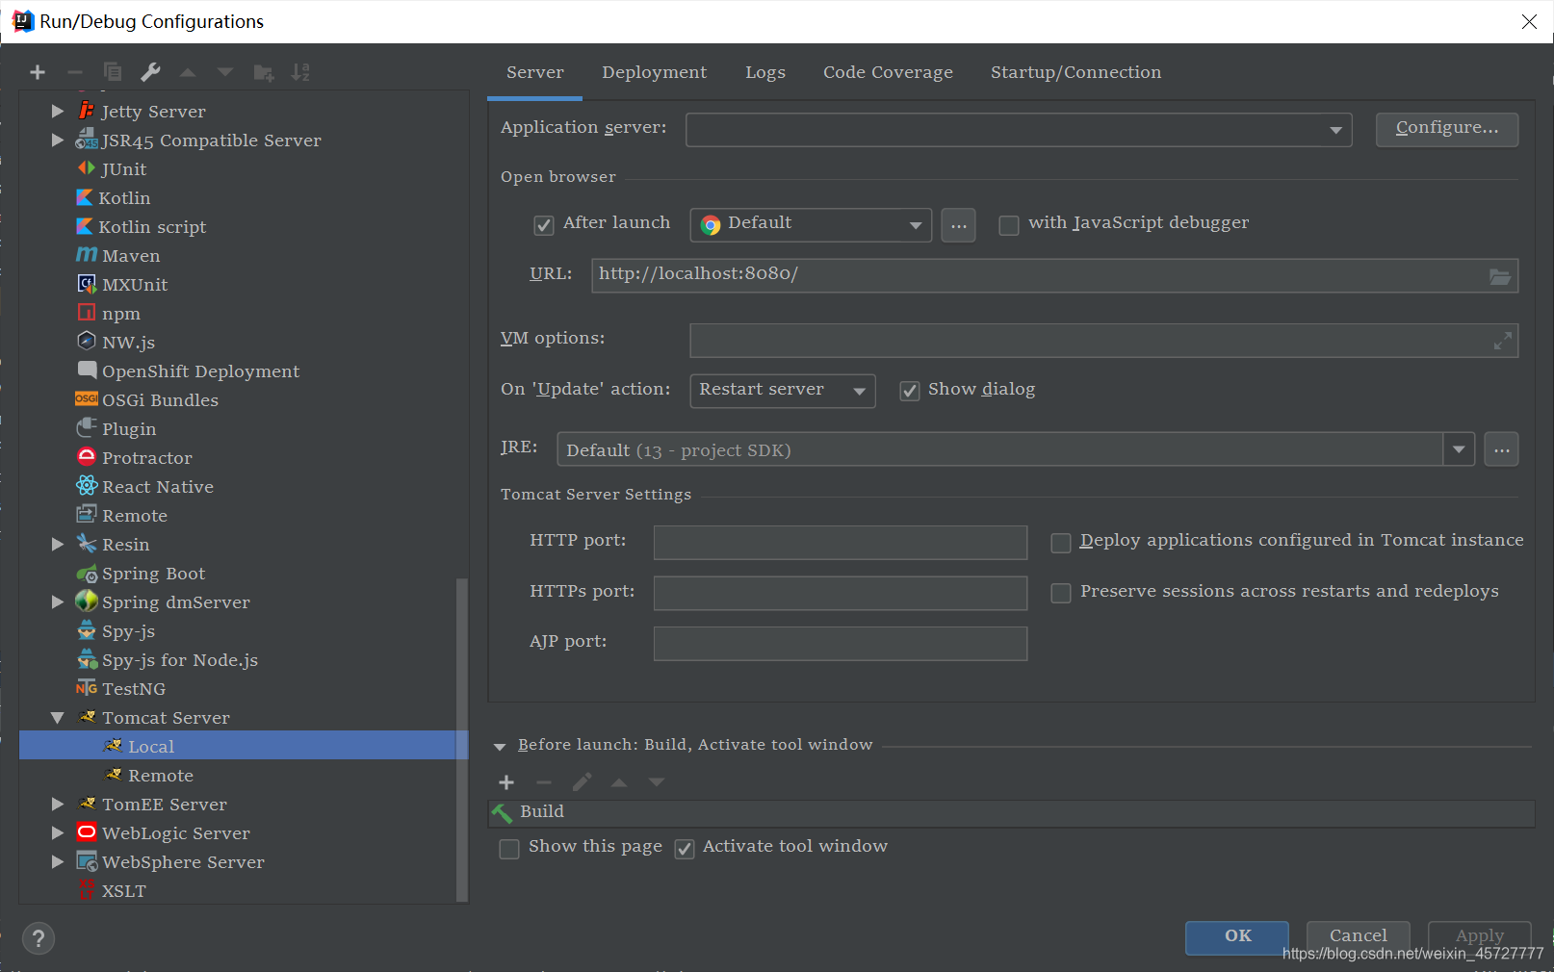Collapse the Tomcat Server tree node
This screenshot has height=972, width=1554.
tap(57, 717)
